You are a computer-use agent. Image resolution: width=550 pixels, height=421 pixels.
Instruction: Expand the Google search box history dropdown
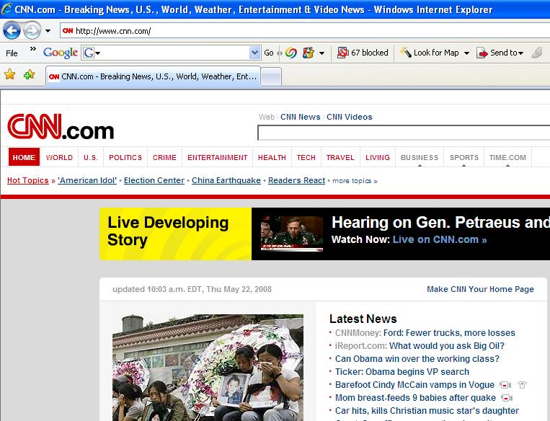pos(254,53)
